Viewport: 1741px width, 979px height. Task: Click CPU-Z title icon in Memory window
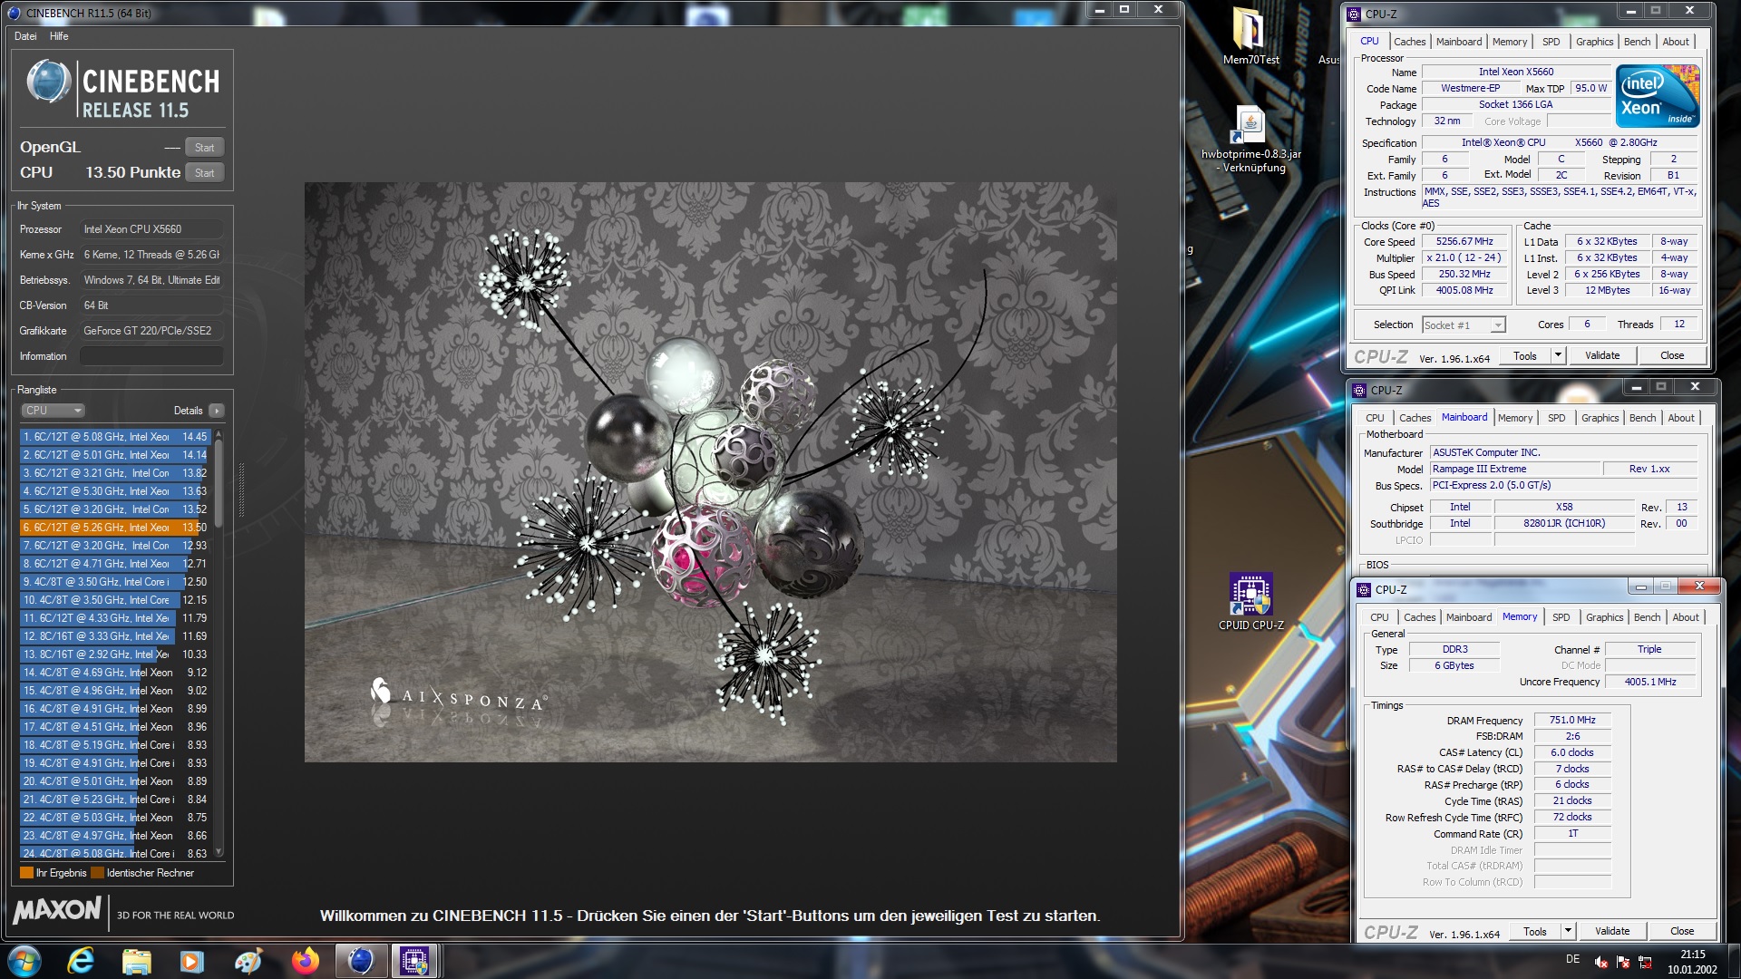1364,589
